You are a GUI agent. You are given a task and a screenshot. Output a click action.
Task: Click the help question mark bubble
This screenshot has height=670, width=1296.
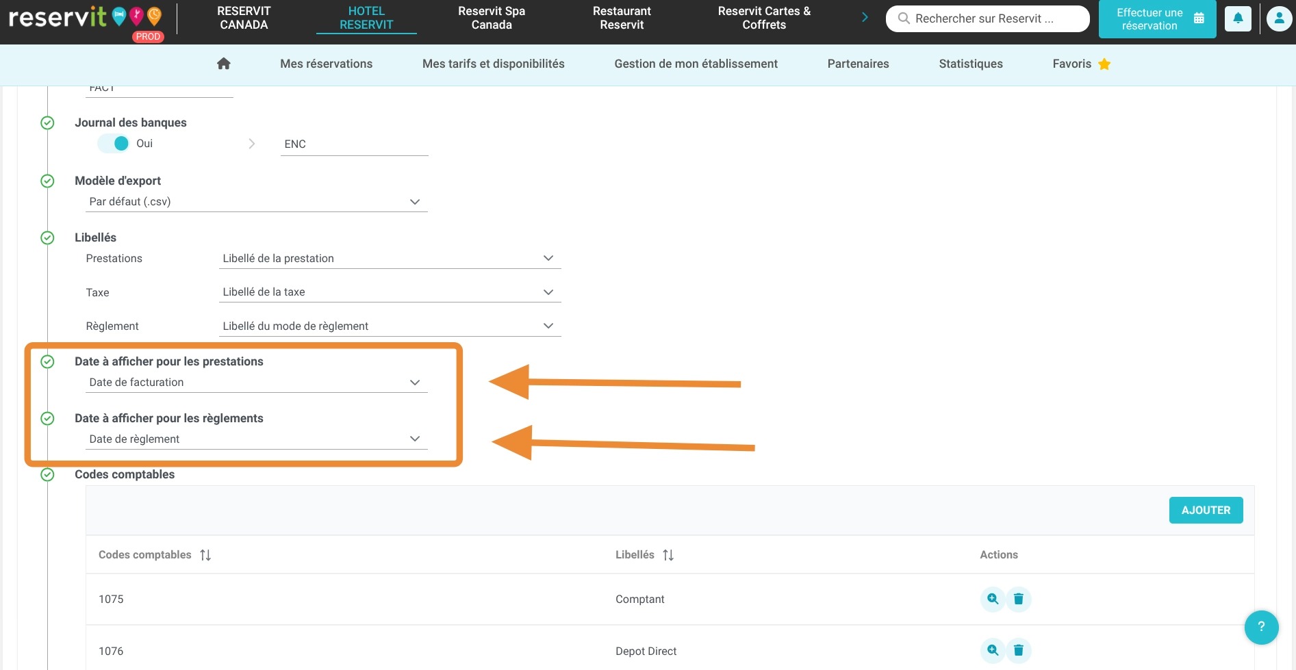click(1261, 627)
